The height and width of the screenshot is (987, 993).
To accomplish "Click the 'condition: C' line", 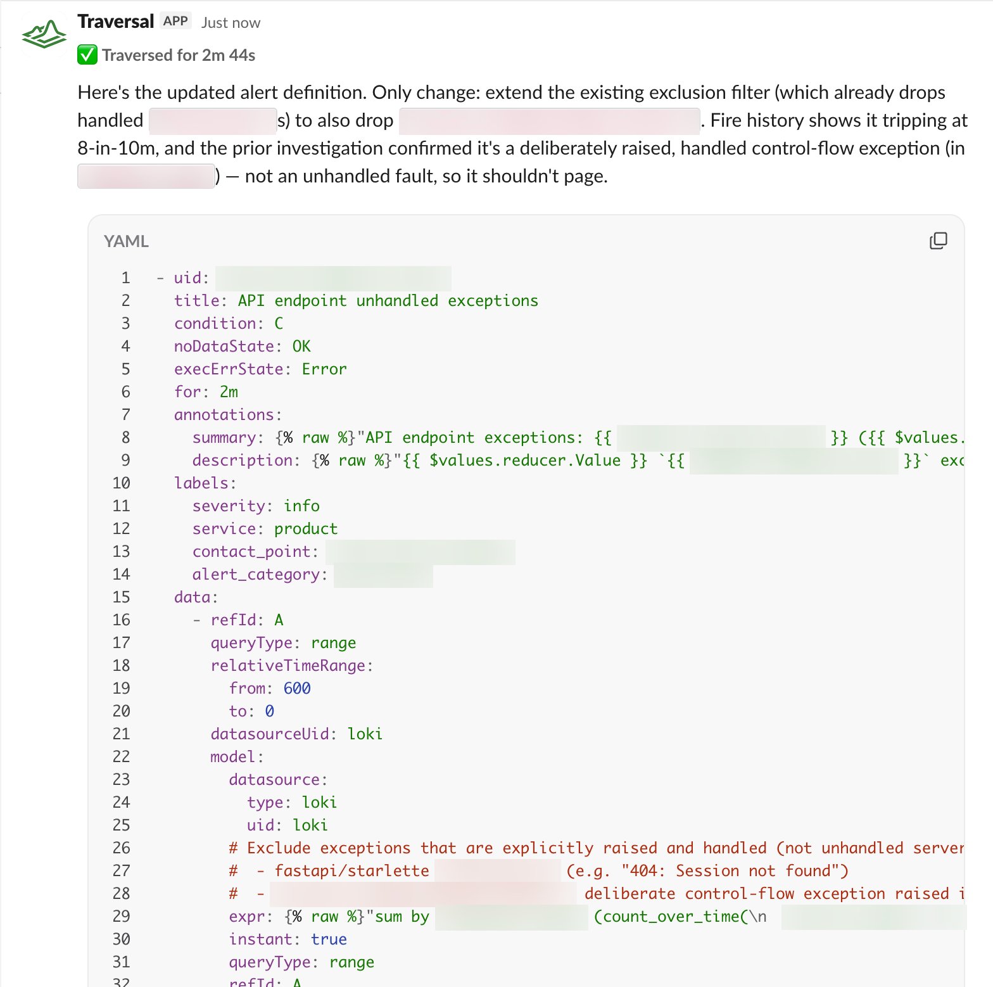I will [229, 323].
